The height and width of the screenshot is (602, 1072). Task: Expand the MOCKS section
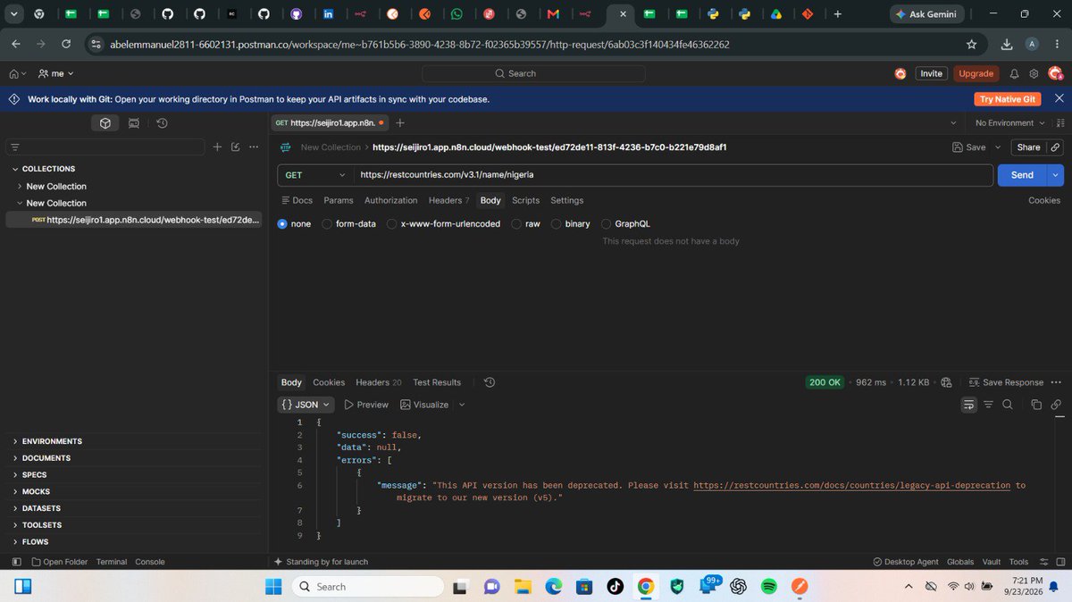15,491
